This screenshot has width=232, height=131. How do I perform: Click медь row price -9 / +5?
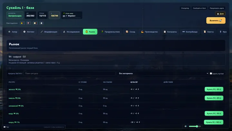[134, 114]
